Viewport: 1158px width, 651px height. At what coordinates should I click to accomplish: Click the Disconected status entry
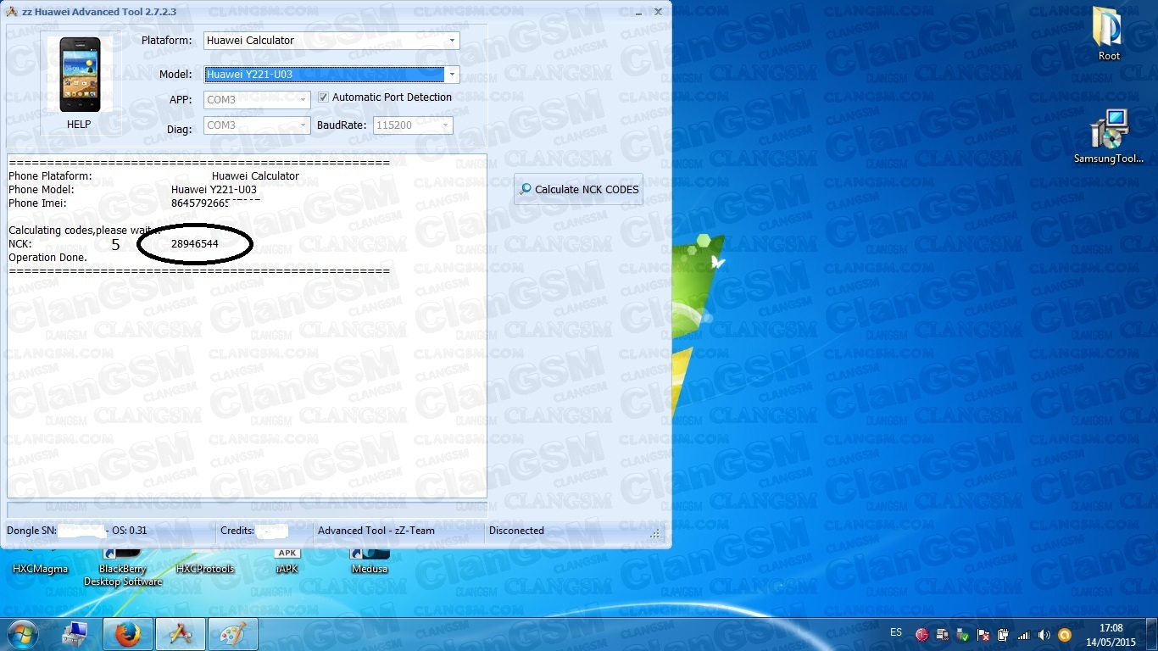(516, 531)
